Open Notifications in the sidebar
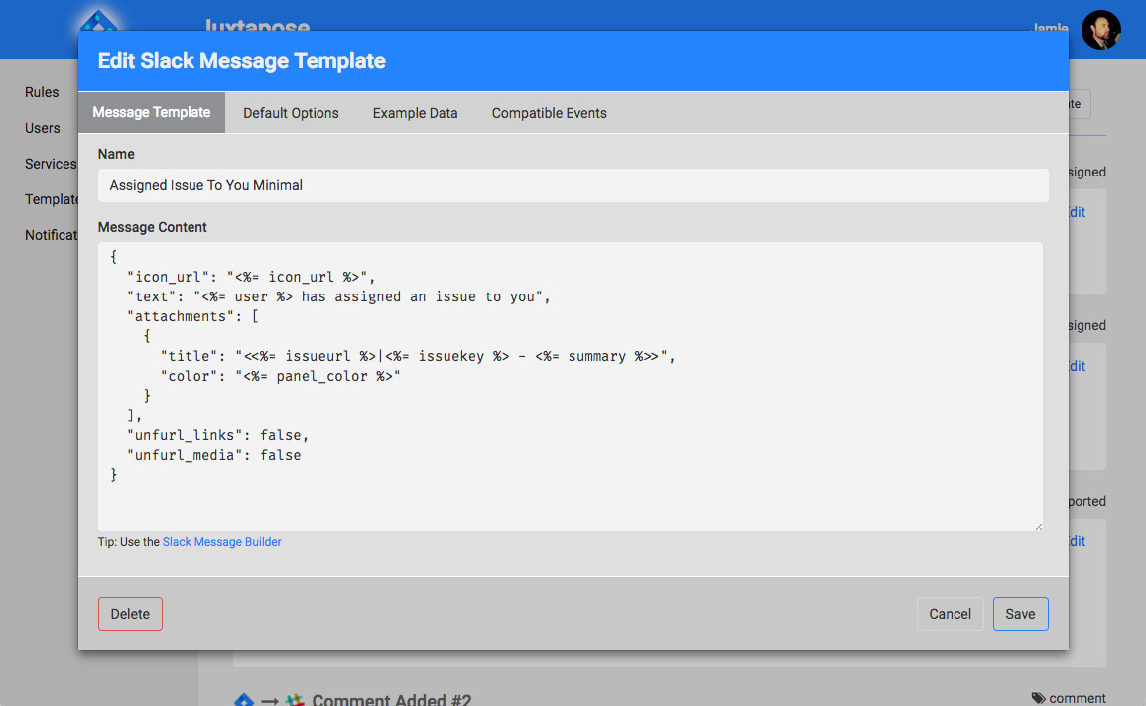Screen dimensions: 1146x706 click(x=52, y=235)
